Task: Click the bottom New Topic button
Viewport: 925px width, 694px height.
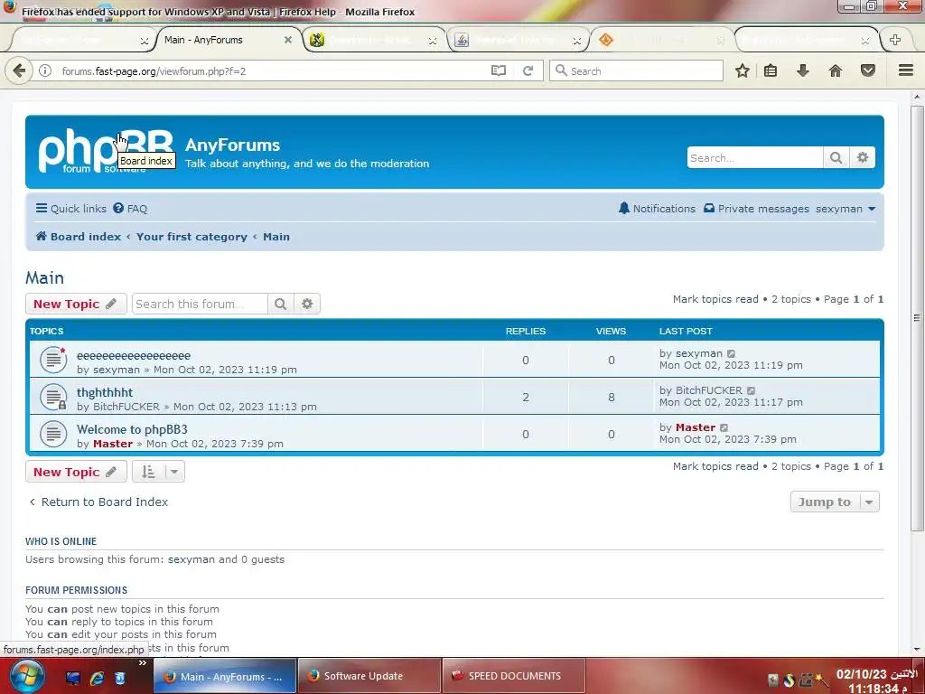Action: (76, 472)
